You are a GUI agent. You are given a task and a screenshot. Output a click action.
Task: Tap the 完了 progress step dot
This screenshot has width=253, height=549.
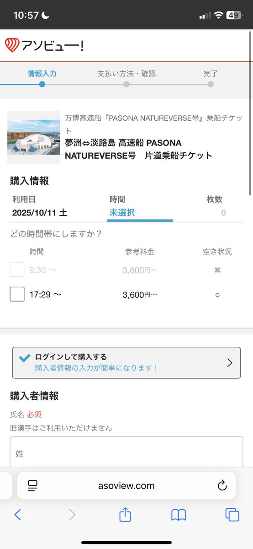(211, 84)
